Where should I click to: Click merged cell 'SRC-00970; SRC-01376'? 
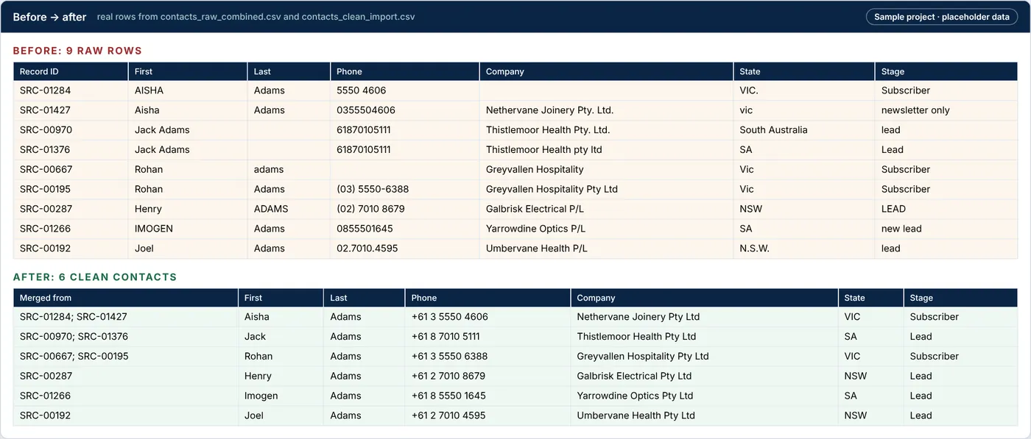pos(126,337)
